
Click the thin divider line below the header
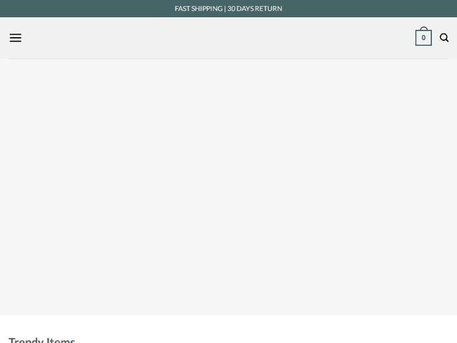point(228,58)
